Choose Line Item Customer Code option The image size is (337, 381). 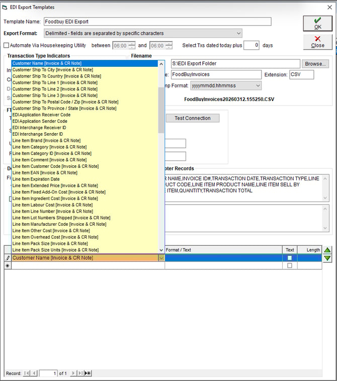tap(85, 166)
